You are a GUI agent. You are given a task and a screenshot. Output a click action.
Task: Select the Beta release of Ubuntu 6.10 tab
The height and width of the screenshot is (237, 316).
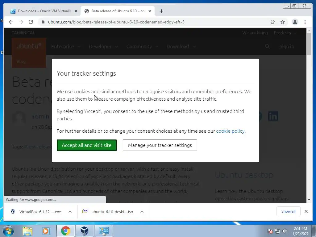tap(118, 11)
